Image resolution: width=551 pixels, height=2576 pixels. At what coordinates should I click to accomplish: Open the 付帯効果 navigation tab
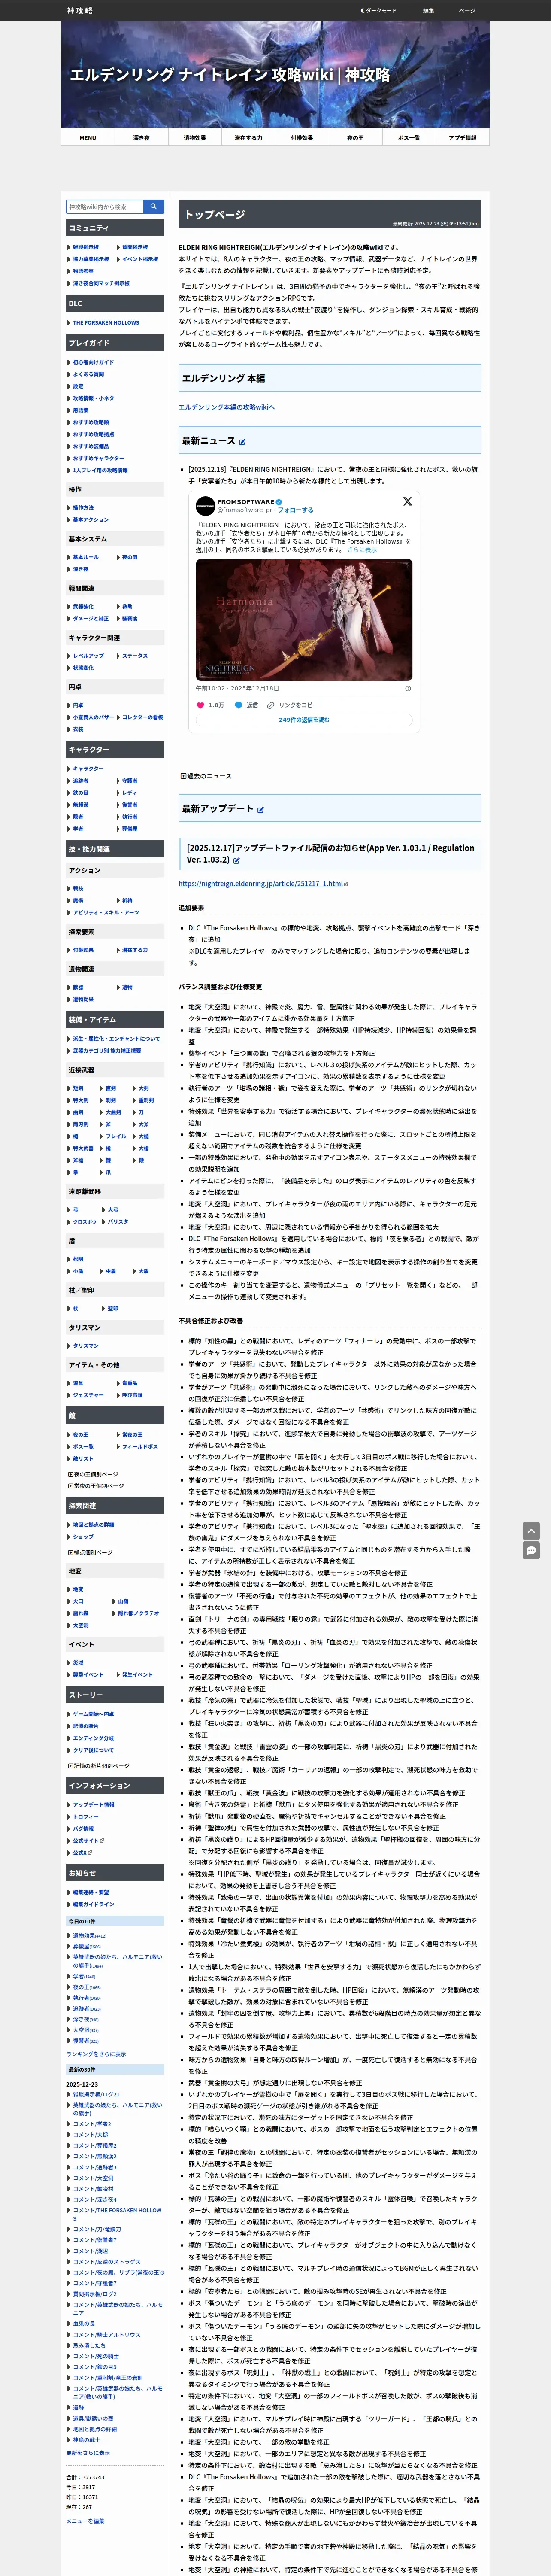(302, 138)
